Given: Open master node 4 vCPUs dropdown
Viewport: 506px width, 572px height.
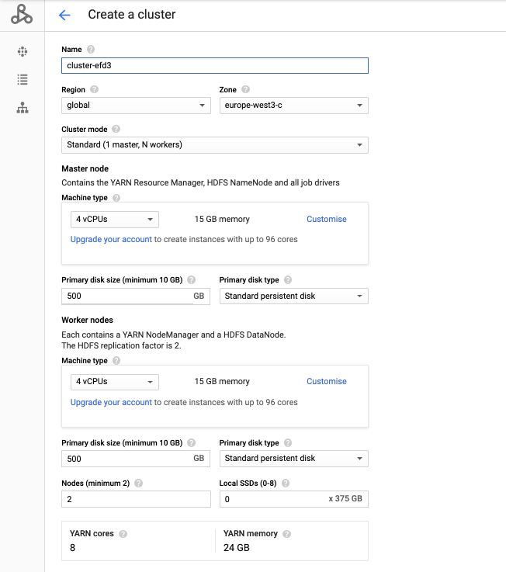Looking at the screenshot, I should pyautogui.click(x=115, y=219).
